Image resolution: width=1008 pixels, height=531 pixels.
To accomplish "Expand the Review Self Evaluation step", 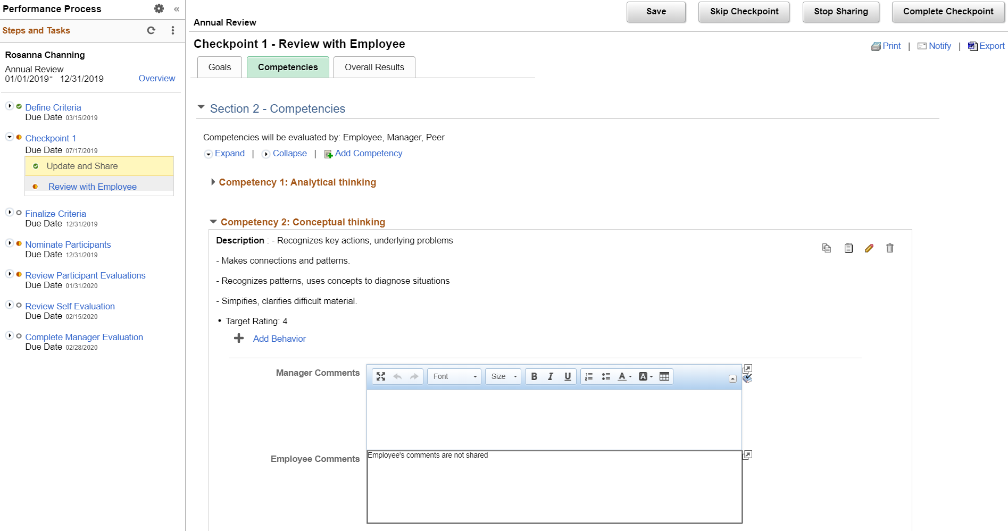I will tap(10, 305).
